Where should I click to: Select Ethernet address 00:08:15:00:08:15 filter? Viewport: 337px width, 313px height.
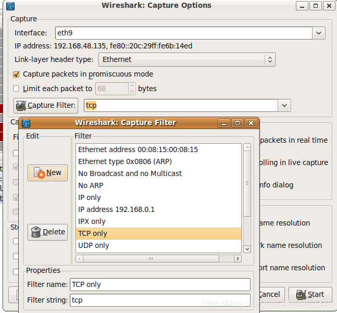(x=159, y=149)
